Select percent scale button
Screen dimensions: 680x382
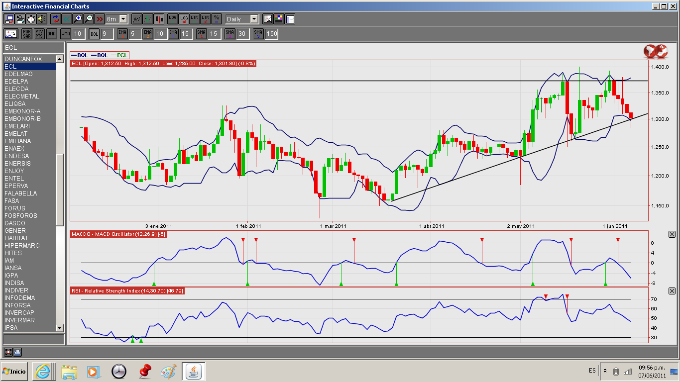pyautogui.click(x=216, y=19)
